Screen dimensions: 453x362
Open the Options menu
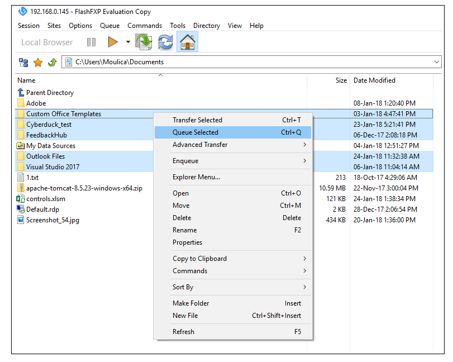point(80,26)
